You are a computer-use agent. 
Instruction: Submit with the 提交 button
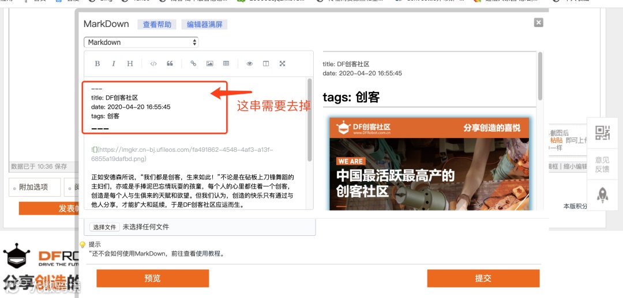(483, 278)
